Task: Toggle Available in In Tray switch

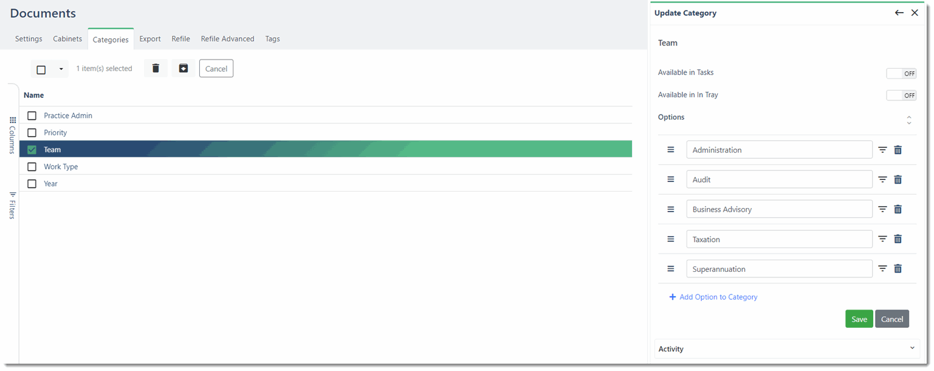Action: tap(901, 95)
